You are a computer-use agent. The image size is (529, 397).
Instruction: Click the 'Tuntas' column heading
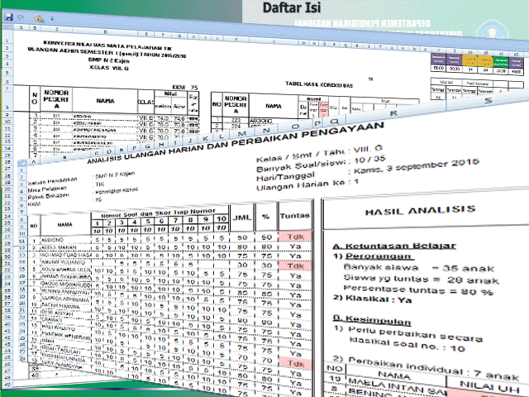point(294,215)
